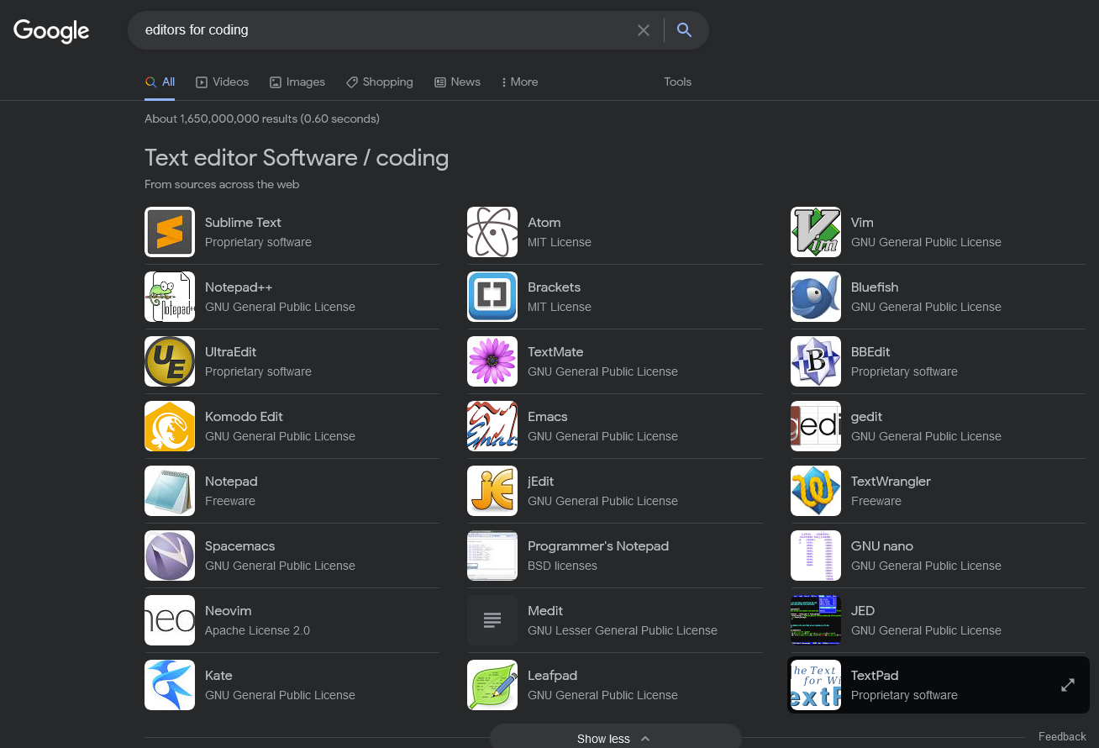Screen dimensions: 1099x748
Task: Open the TextMate title link
Action: 555,352
